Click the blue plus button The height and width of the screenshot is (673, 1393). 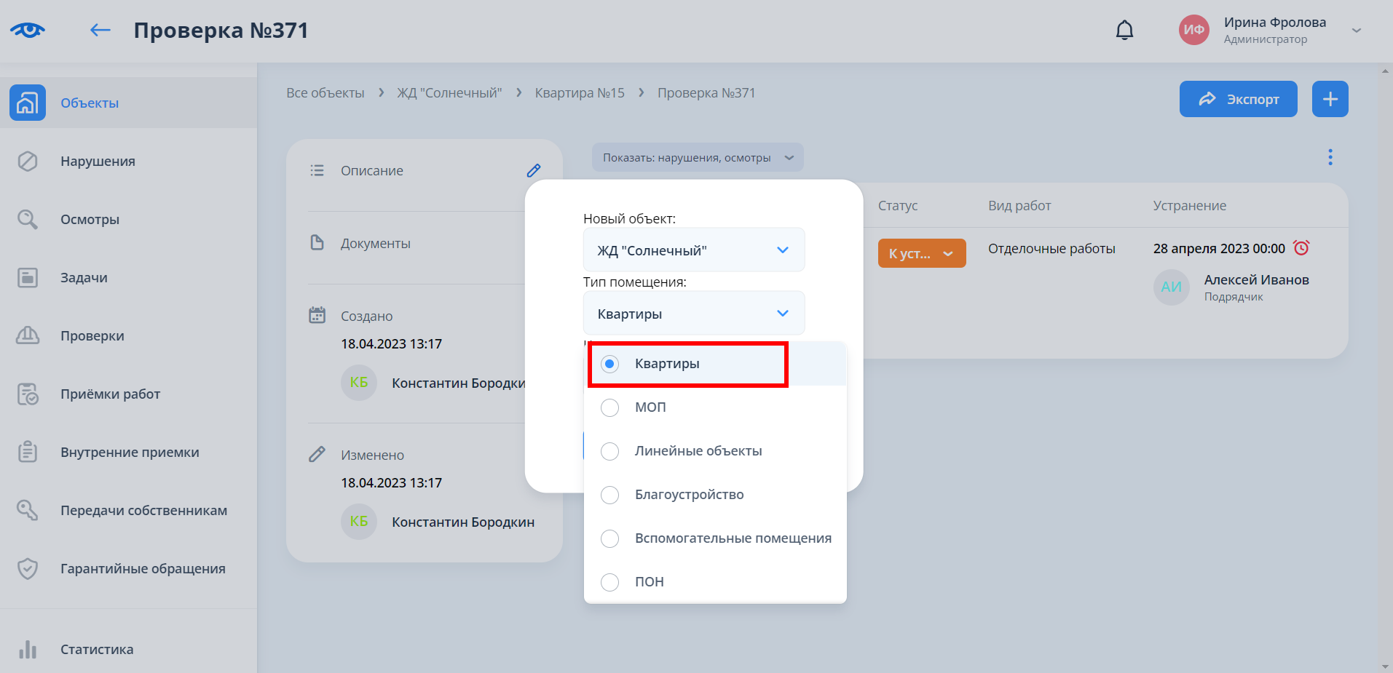click(1330, 99)
